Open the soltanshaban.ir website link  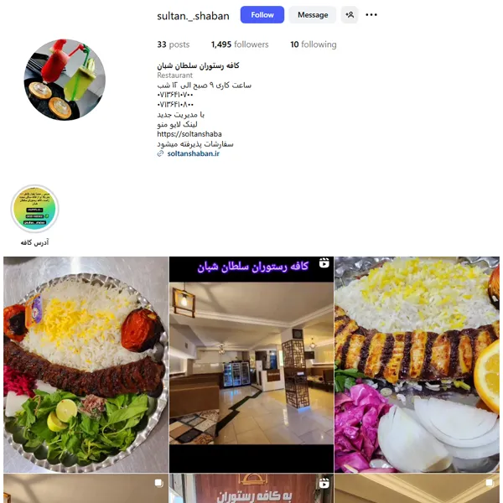tap(194, 153)
